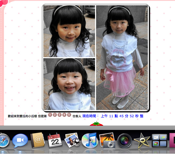Click visitor counter digit 5
This screenshot has width=175, height=154.
click(x=69, y=115)
